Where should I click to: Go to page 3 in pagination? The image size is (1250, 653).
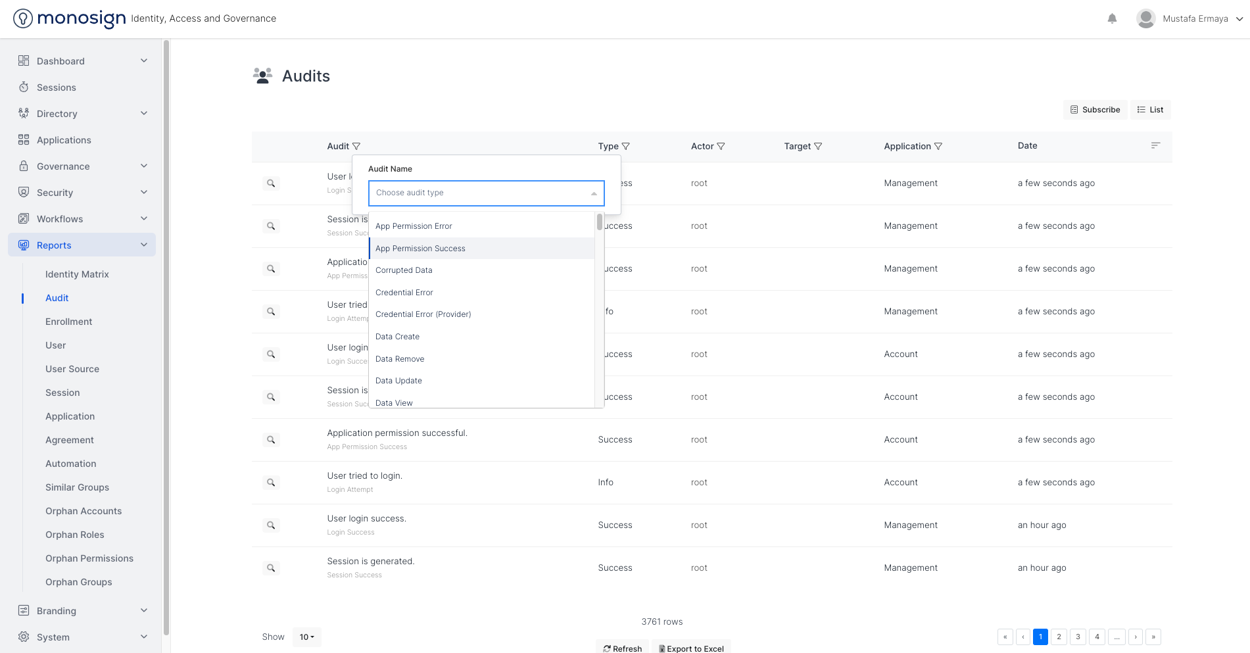coord(1078,637)
